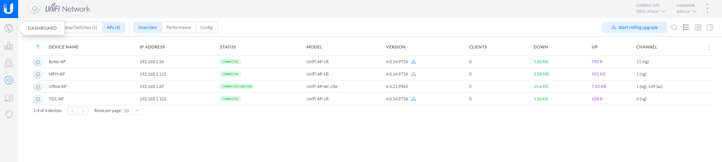Go to next page of devices
The width and height of the screenshot is (722, 162).
[x=83, y=111]
